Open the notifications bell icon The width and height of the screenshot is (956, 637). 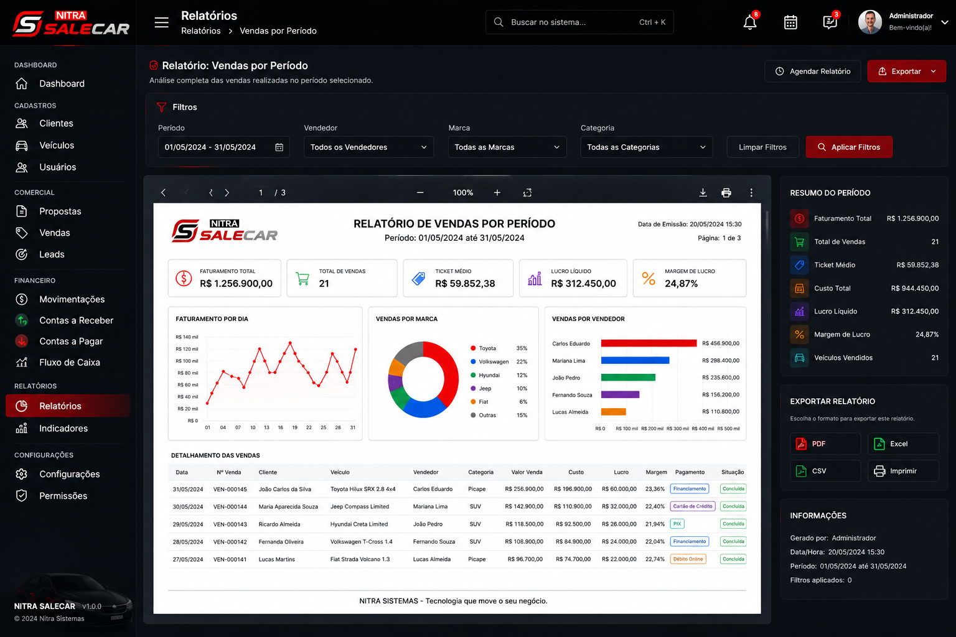pyautogui.click(x=750, y=22)
